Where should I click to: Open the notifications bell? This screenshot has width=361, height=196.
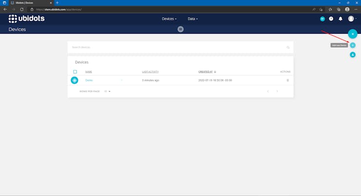click(341, 19)
